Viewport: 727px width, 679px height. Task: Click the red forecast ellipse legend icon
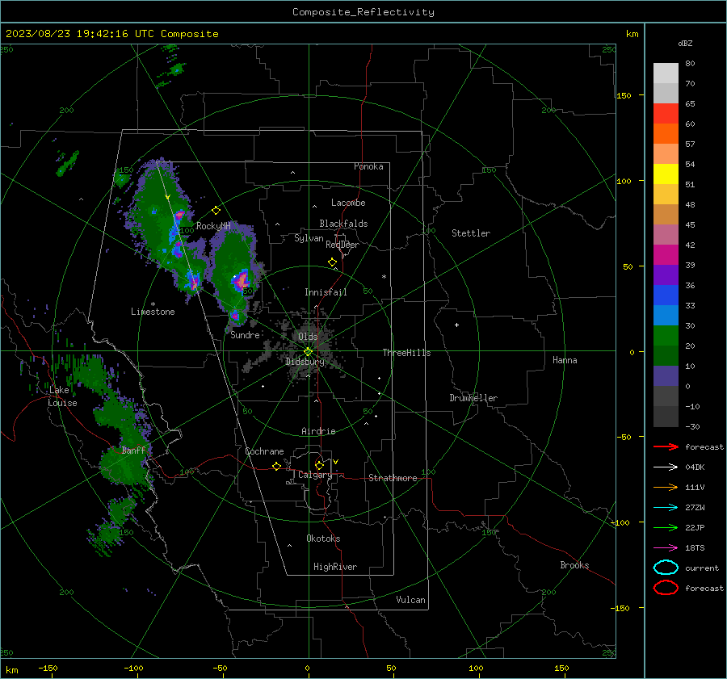point(666,588)
